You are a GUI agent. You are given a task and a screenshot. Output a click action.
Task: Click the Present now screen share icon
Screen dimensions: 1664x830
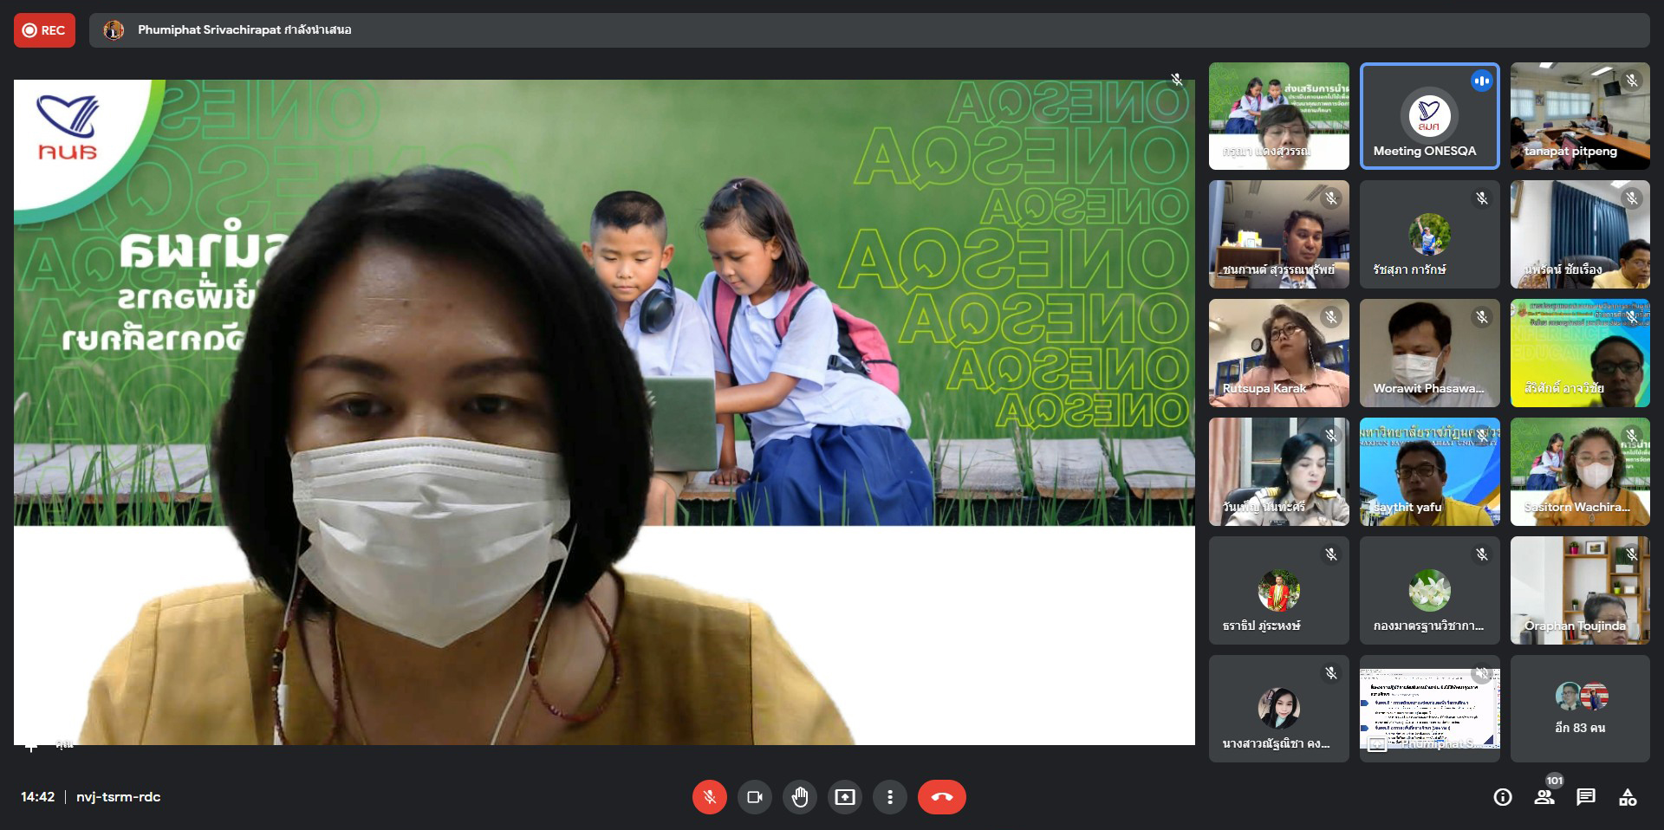[844, 797]
